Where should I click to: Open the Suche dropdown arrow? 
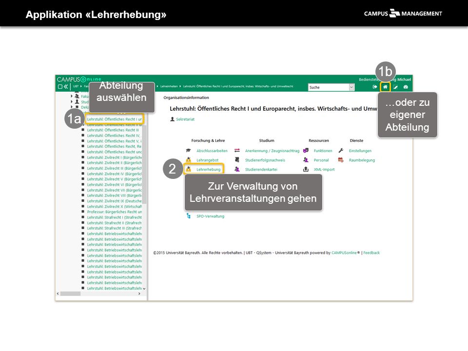(x=351, y=87)
